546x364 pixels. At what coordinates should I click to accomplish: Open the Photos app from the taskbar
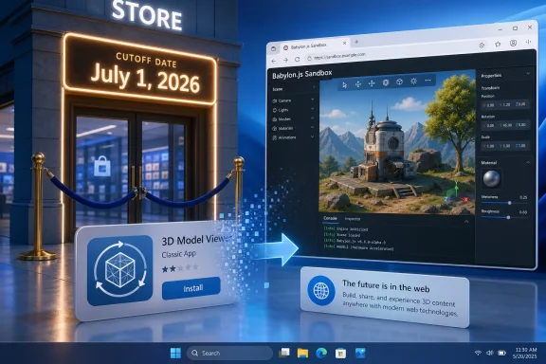[360, 354]
